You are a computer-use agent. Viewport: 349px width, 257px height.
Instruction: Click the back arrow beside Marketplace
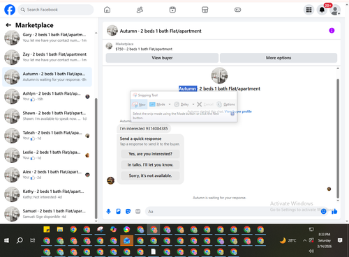(x=8, y=25)
